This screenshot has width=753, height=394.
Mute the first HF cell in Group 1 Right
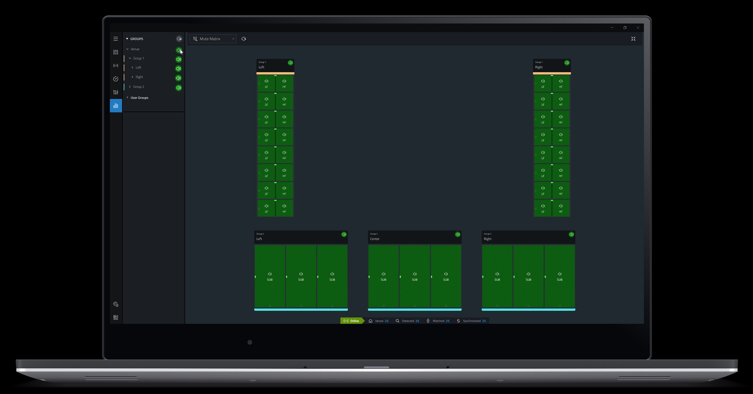tap(561, 84)
